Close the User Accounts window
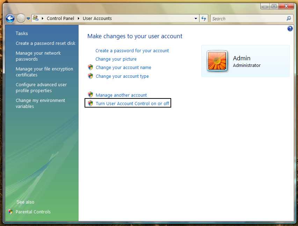Viewport: 298px width, 226px height. click(x=286, y=6)
